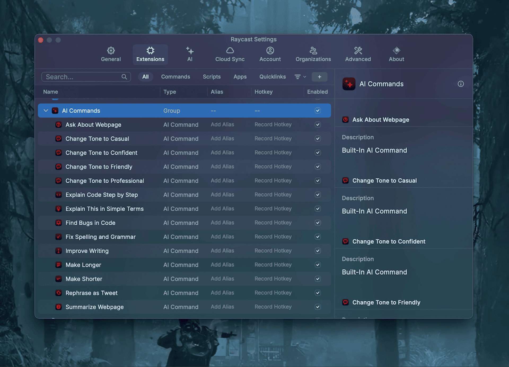Click Change Tone to Friendly icon in detail panel
The image size is (509, 367).
coord(345,302)
